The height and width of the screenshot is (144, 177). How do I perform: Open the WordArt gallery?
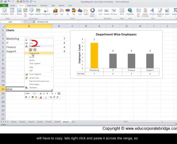pyautogui.click(x=152, y=12)
